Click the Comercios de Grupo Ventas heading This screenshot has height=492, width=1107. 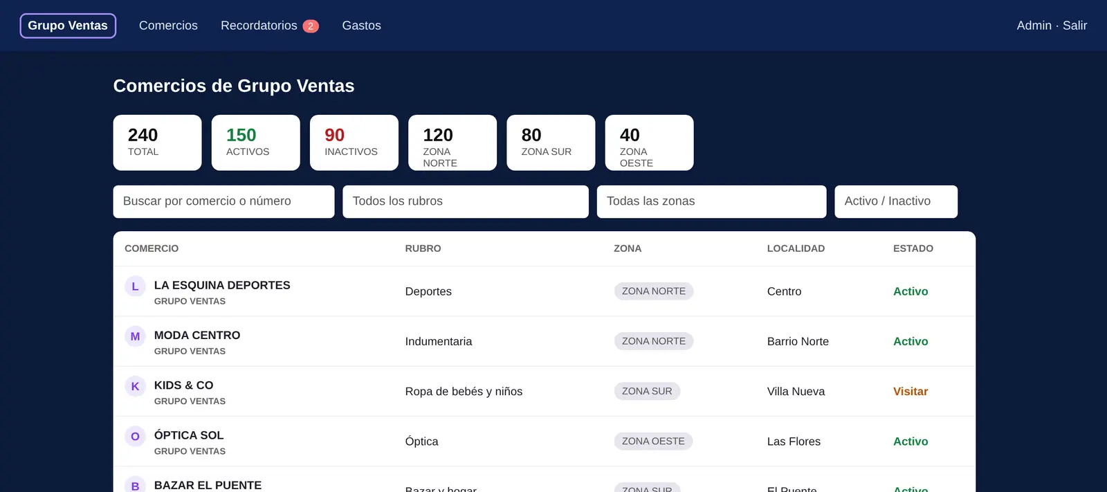click(234, 86)
